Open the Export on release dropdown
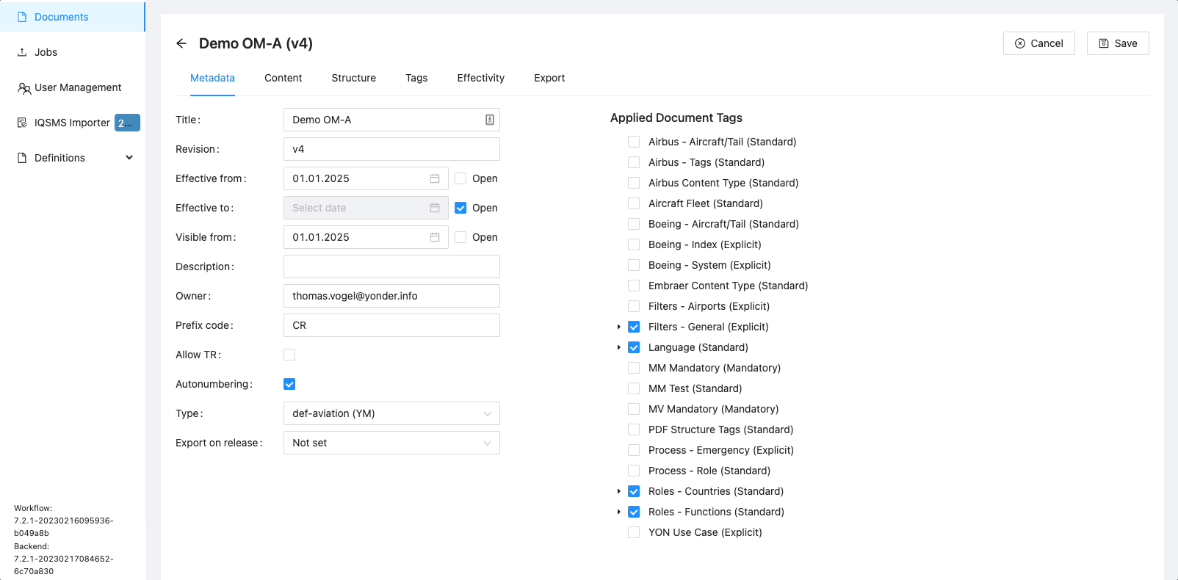The image size is (1178, 580). tap(391, 443)
